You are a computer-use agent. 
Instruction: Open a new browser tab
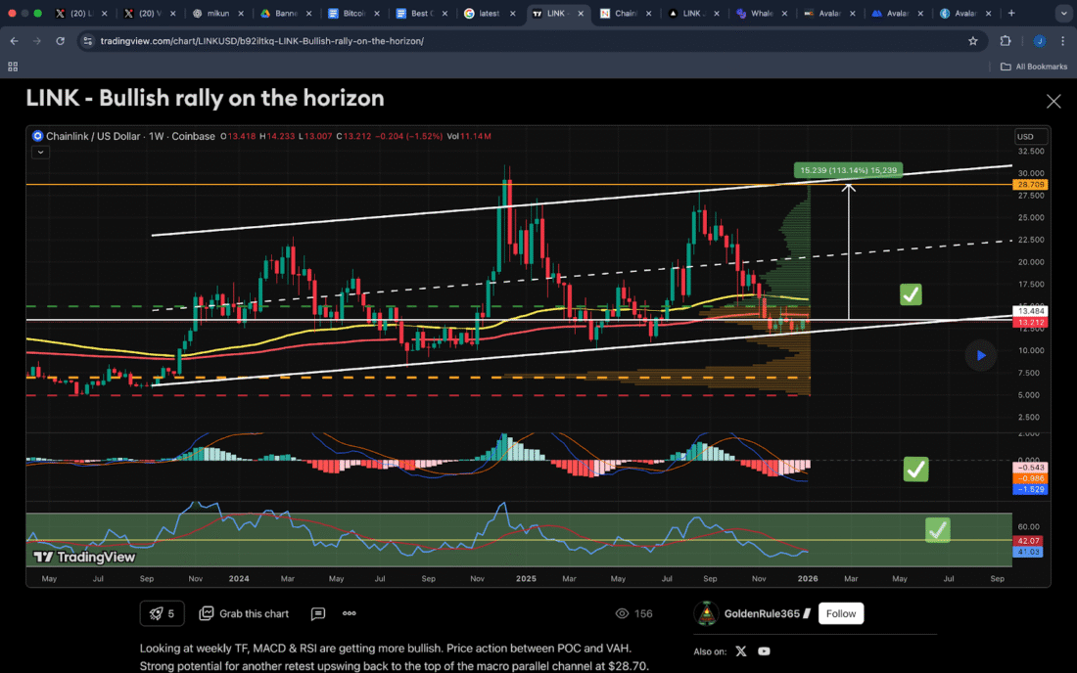pyautogui.click(x=1011, y=13)
